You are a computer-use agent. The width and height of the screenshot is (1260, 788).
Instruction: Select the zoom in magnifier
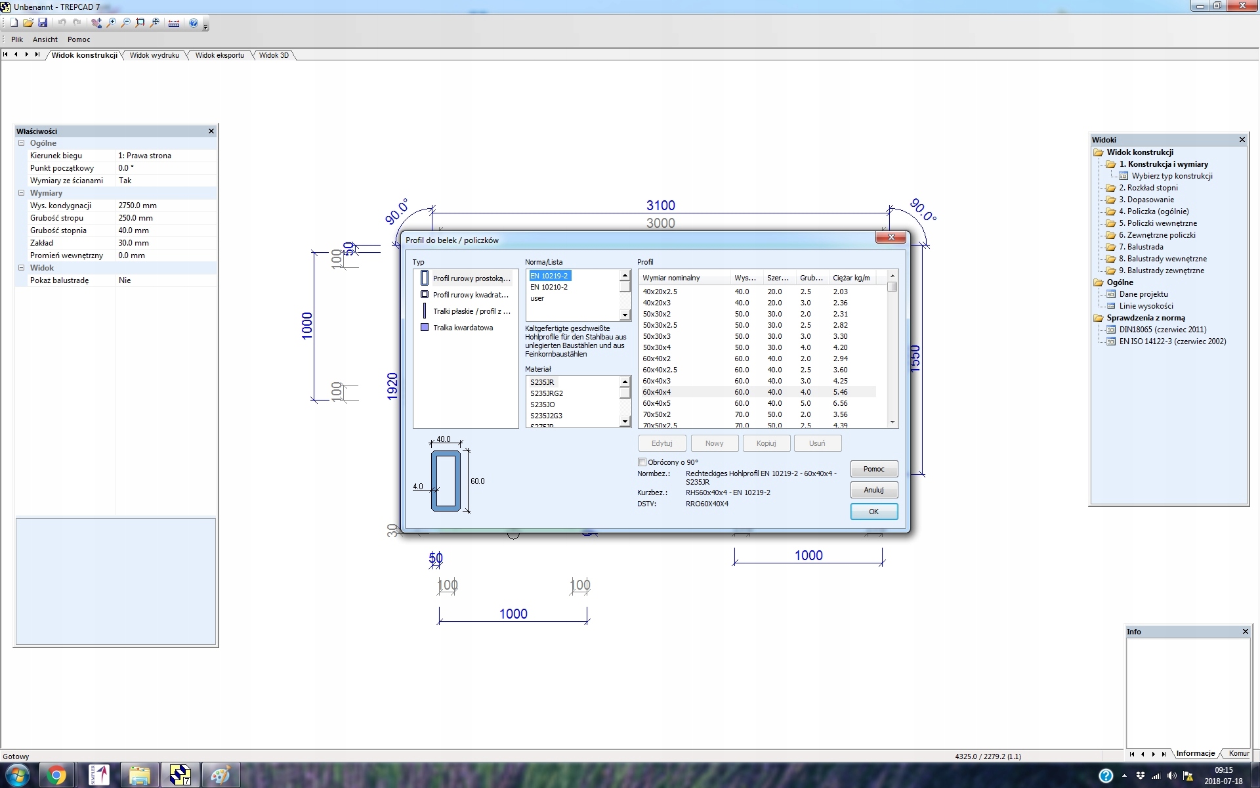pyautogui.click(x=112, y=23)
